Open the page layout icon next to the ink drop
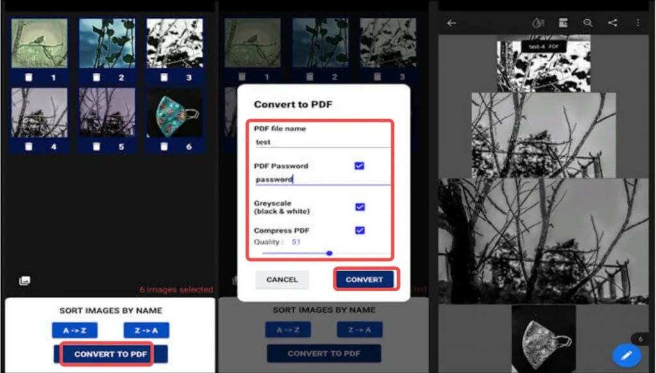 [x=562, y=22]
